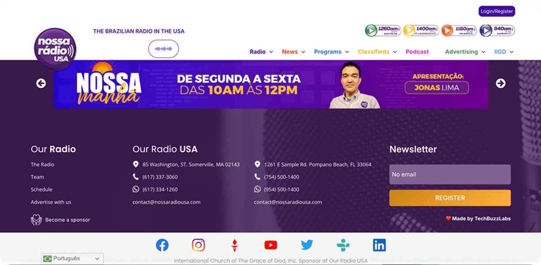Click the REGISTER newsletter button
This screenshot has width=541, height=265.
click(x=450, y=198)
